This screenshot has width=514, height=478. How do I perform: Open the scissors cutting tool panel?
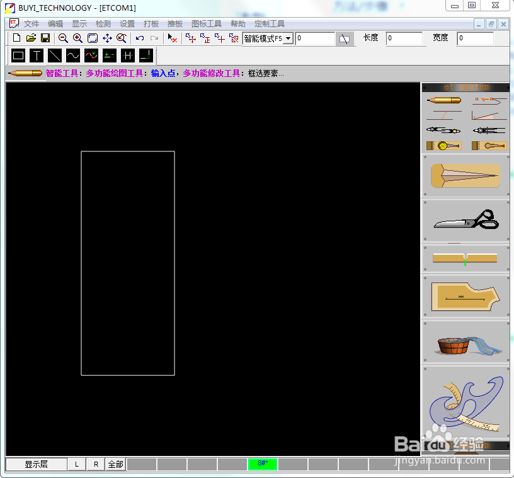click(x=465, y=220)
